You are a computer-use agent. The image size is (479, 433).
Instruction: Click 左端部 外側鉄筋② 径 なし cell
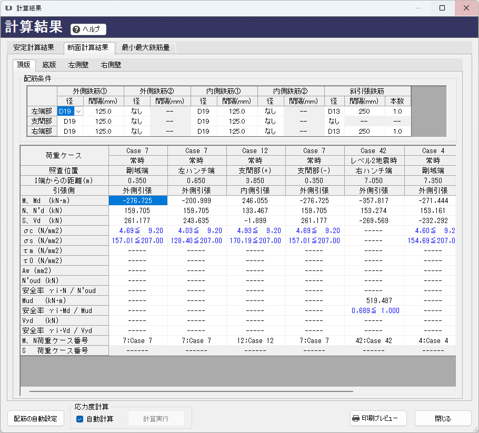tap(136, 112)
